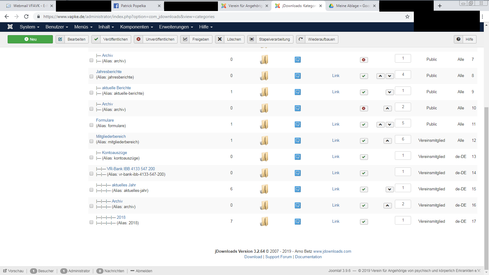Select checkbox for VR-Bank IBB category
This screenshot has height=275, width=489.
coord(91,174)
